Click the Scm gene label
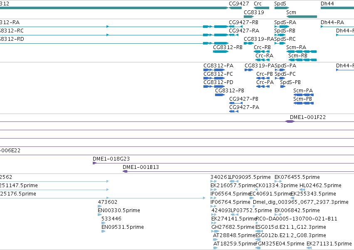The width and height of the screenshot is (354, 250). click(291, 12)
